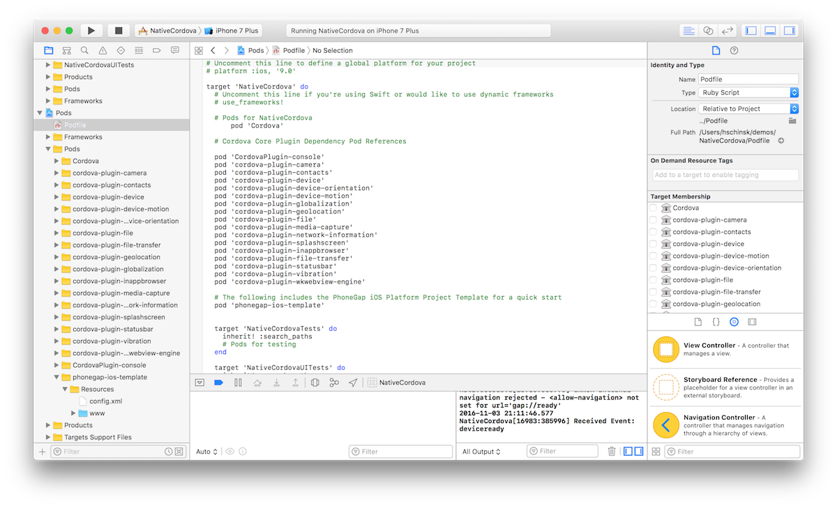
Task: Show the Object library
Action: (x=734, y=322)
